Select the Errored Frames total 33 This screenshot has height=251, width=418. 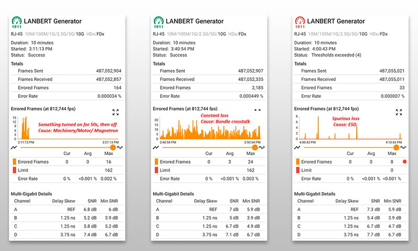pos(402,88)
